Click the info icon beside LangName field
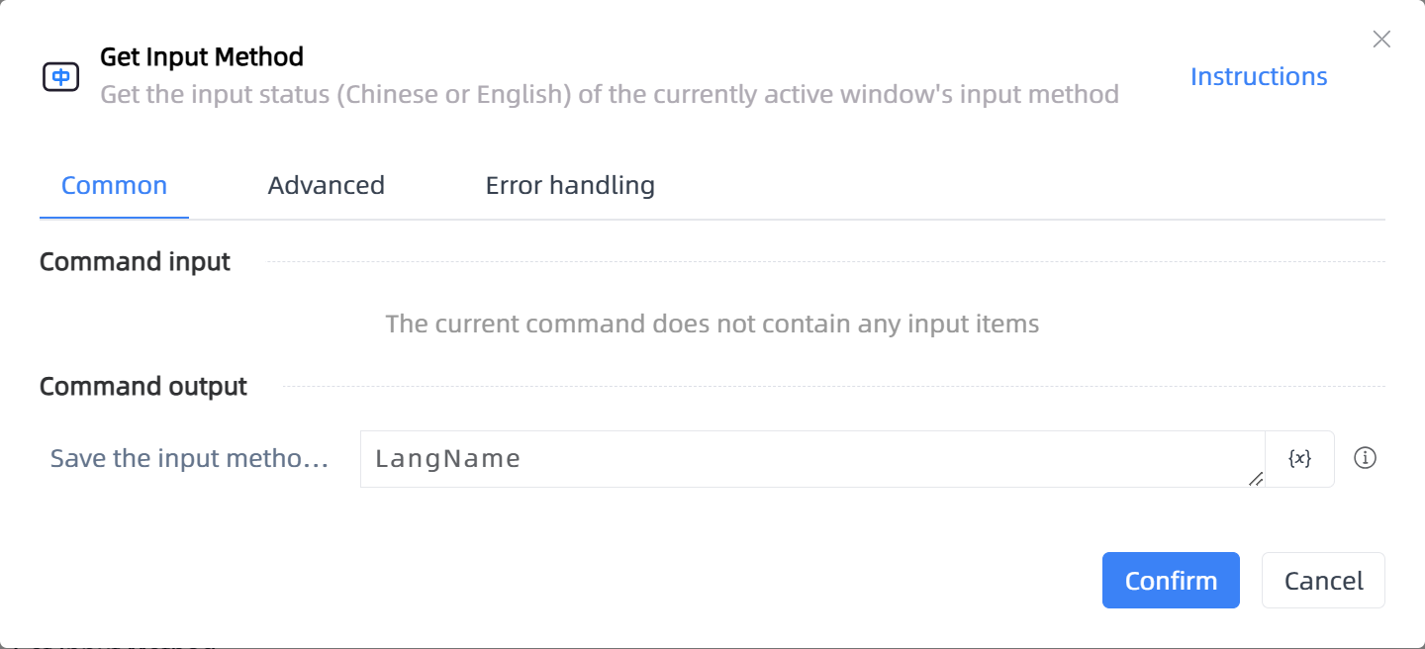 pos(1365,458)
